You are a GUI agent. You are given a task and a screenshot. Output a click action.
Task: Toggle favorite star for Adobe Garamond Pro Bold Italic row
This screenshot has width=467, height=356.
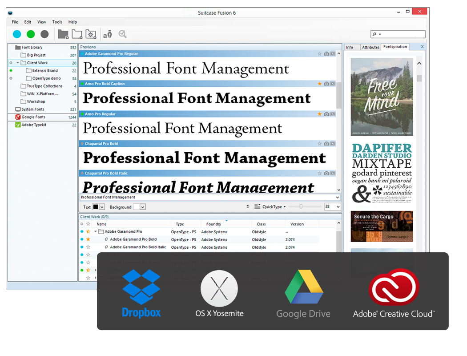(88, 247)
